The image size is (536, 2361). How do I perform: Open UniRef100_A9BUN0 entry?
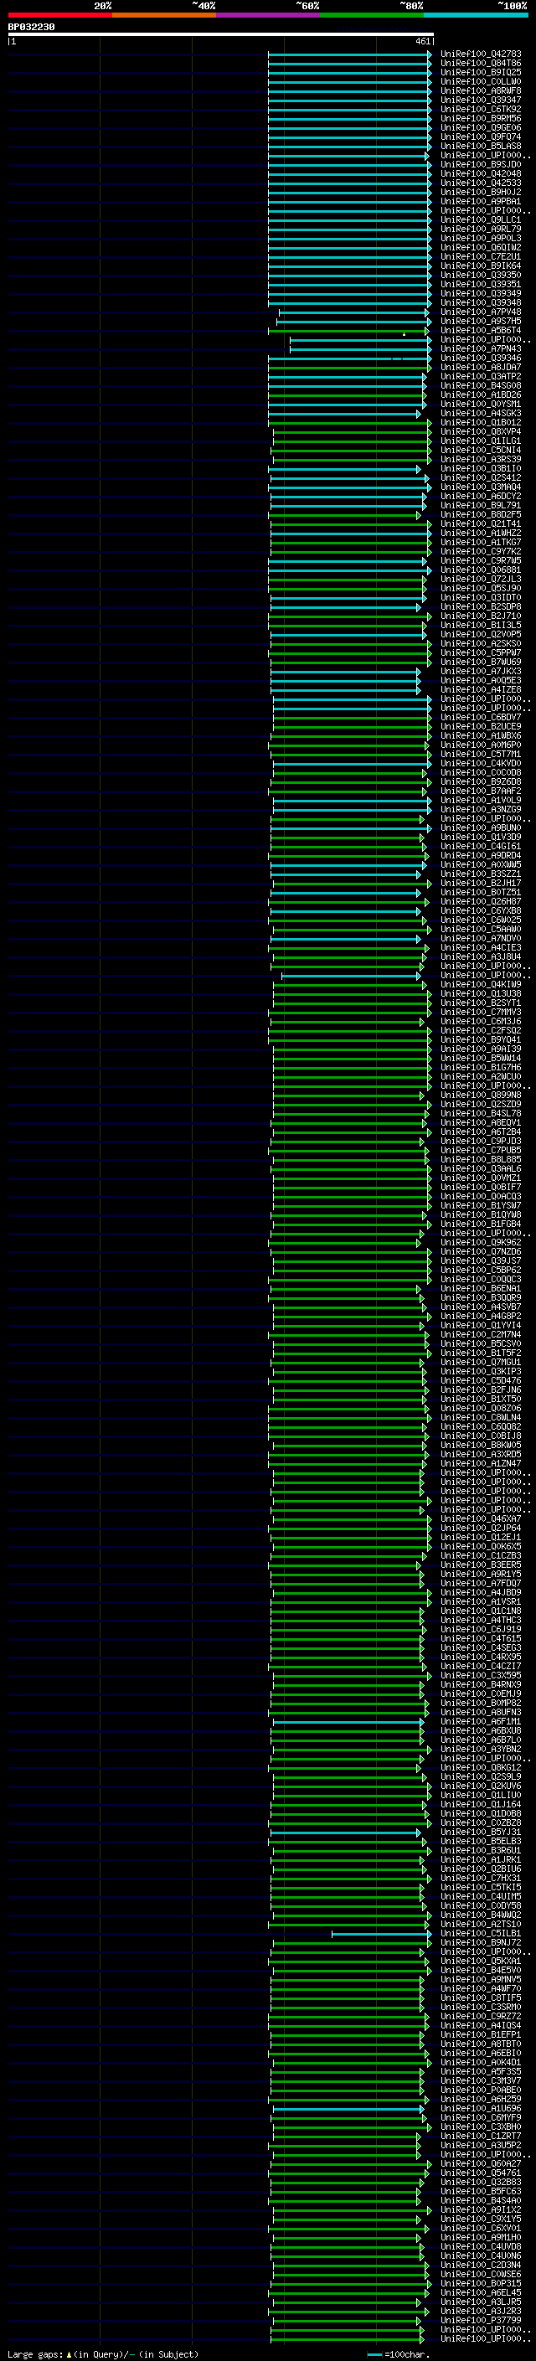pos(481,828)
